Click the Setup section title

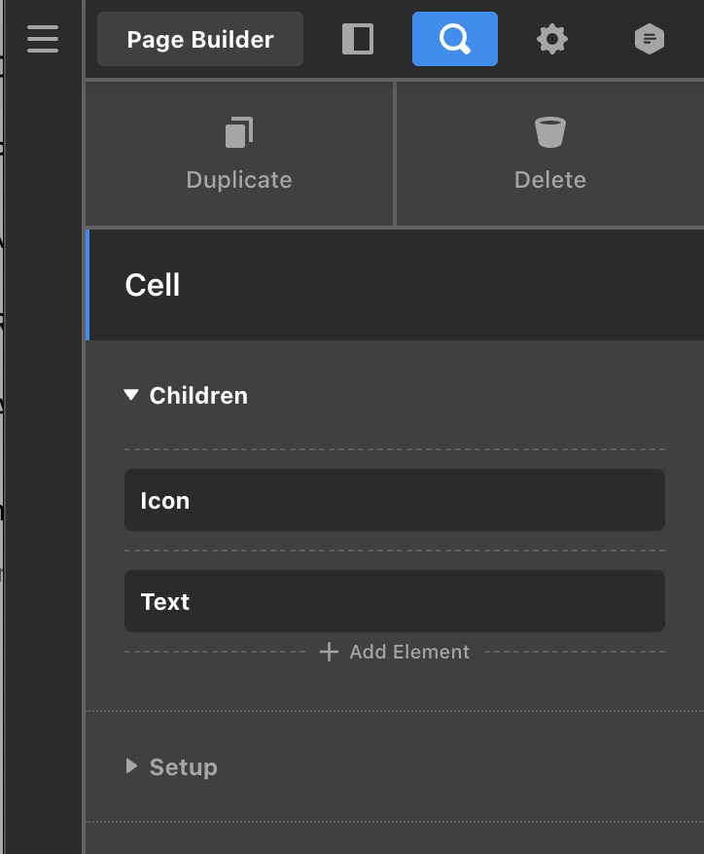[x=183, y=767]
